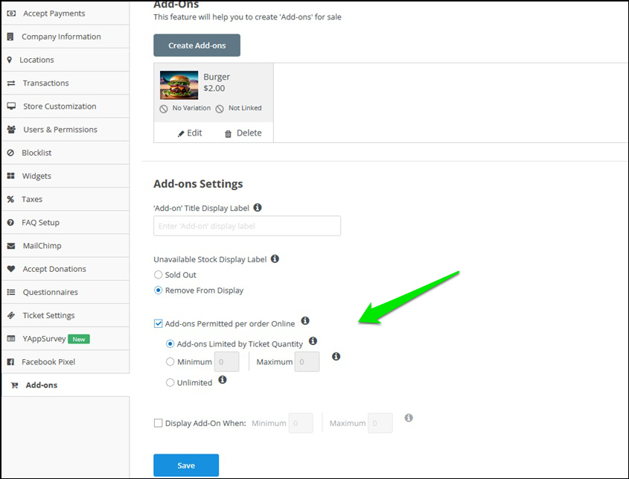
Task: Click info icon beside Add-ons Limited by Ticket Quantity
Action: (x=313, y=341)
